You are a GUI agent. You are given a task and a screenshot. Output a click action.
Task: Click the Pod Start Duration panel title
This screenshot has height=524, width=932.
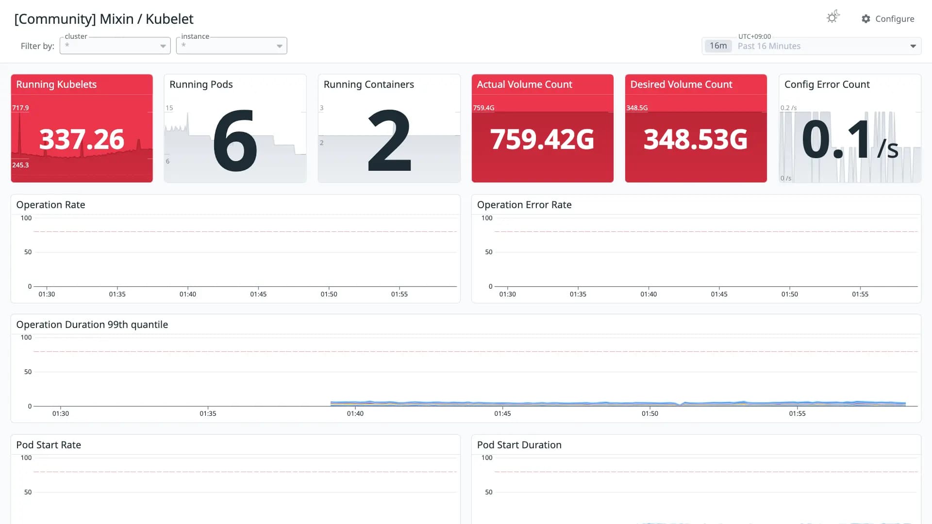pyautogui.click(x=519, y=445)
